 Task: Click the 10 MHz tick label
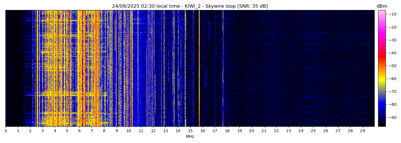pos(129,131)
